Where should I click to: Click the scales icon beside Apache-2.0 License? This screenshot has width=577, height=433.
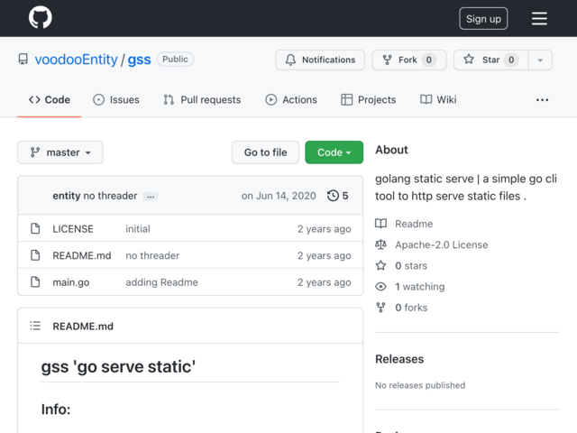[380, 244]
